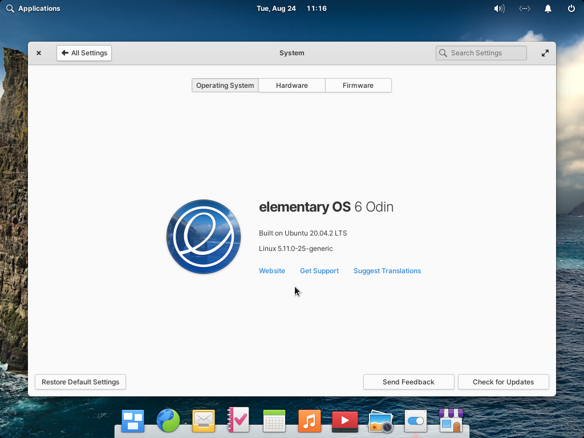Open the Suggest Translations link
Image resolution: width=584 pixels, height=438 pixels.
(387, 271)
